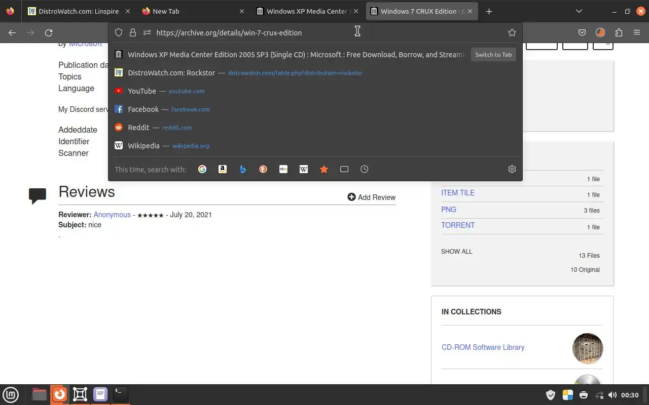Image resolution: width=649 pixels, height=405 pixels.
Task: Open ITEM TILE download option
Action: [x=458, y=193]
